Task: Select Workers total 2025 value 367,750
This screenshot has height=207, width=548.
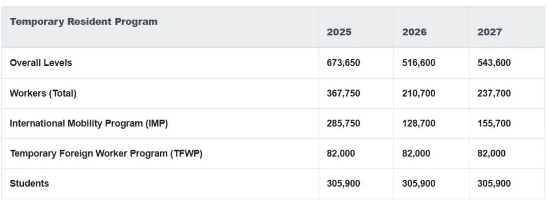Action: (343, 93)
